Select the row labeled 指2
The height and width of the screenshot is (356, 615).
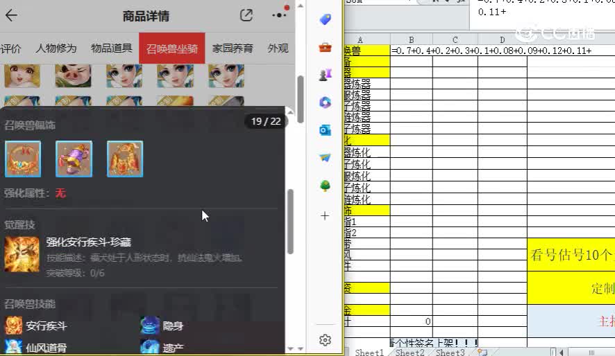[x=367, y=233]
